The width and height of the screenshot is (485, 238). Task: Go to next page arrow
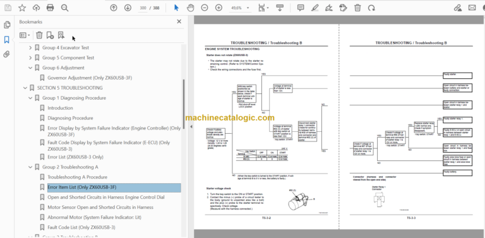tap(128, 8)
